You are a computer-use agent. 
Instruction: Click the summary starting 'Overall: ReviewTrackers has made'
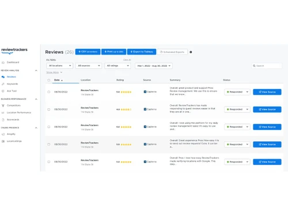pos(192,108)
